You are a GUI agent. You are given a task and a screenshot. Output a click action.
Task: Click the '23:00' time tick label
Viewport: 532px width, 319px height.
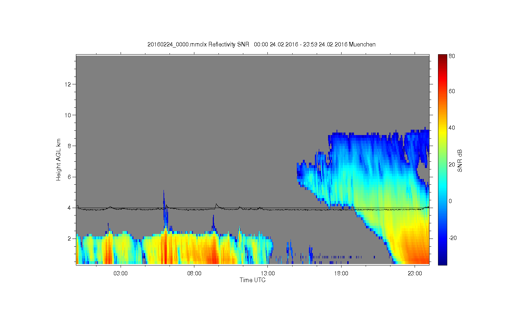pos(415,274)
